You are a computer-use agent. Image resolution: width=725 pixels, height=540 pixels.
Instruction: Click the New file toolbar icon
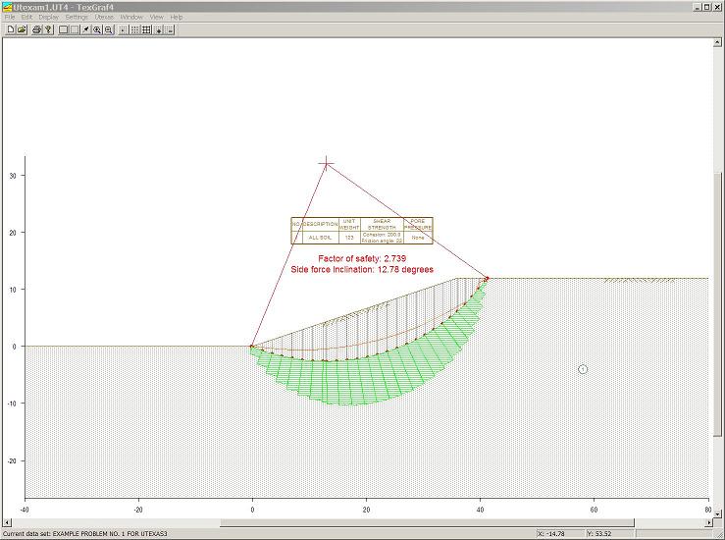pyautogui.click(x=10, y=29)
